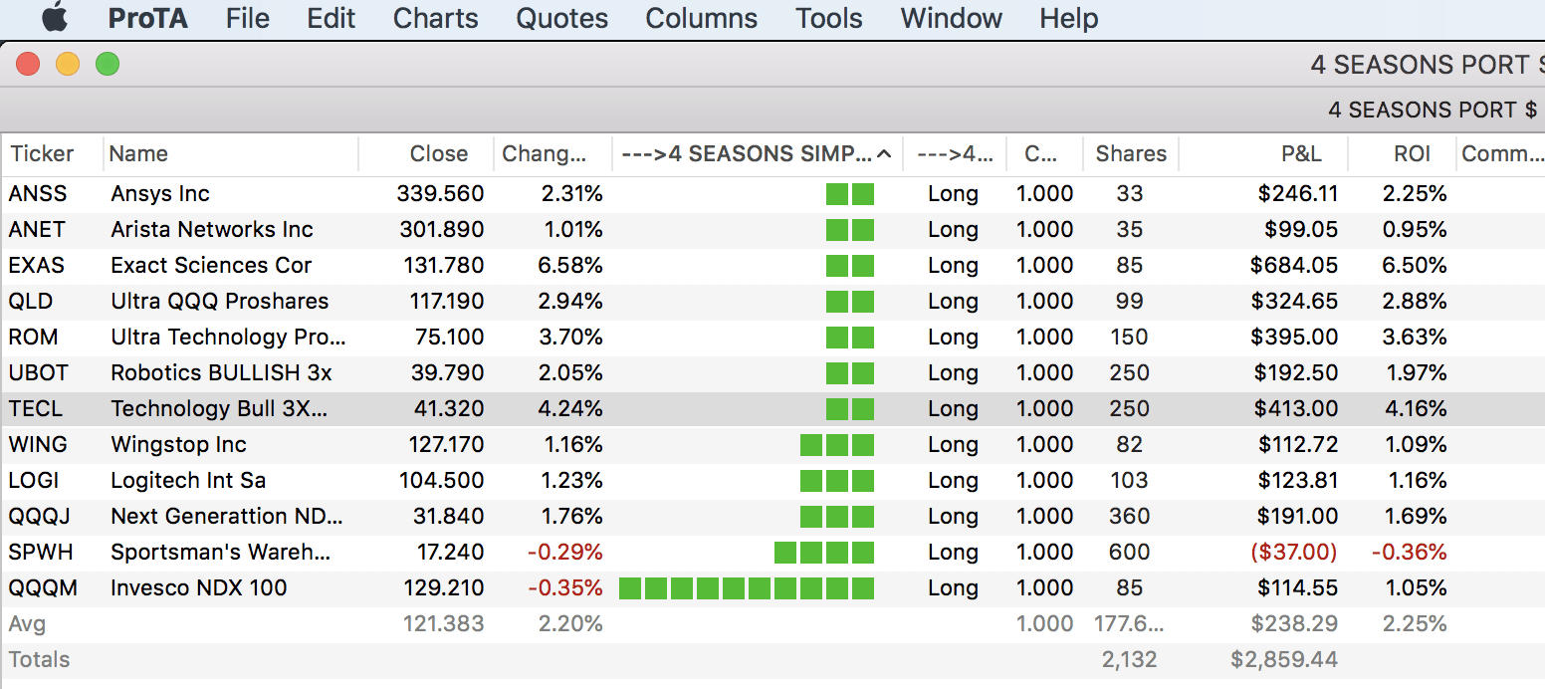1545x689 pixels.
Task: Click the green zoom window button
Action: coord(107,65)
